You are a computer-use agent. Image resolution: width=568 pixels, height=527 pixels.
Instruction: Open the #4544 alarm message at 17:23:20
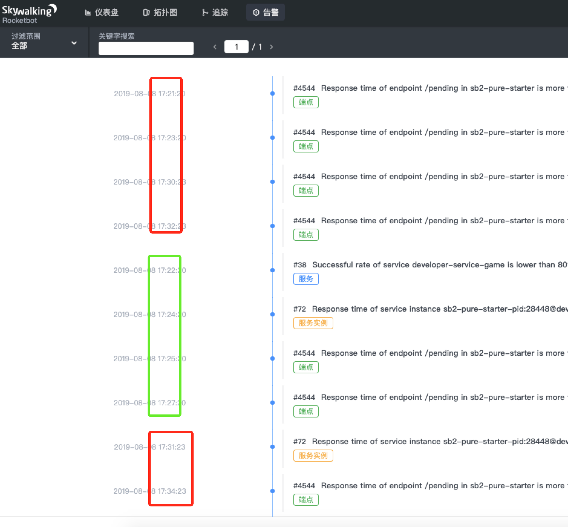(430, 132)
